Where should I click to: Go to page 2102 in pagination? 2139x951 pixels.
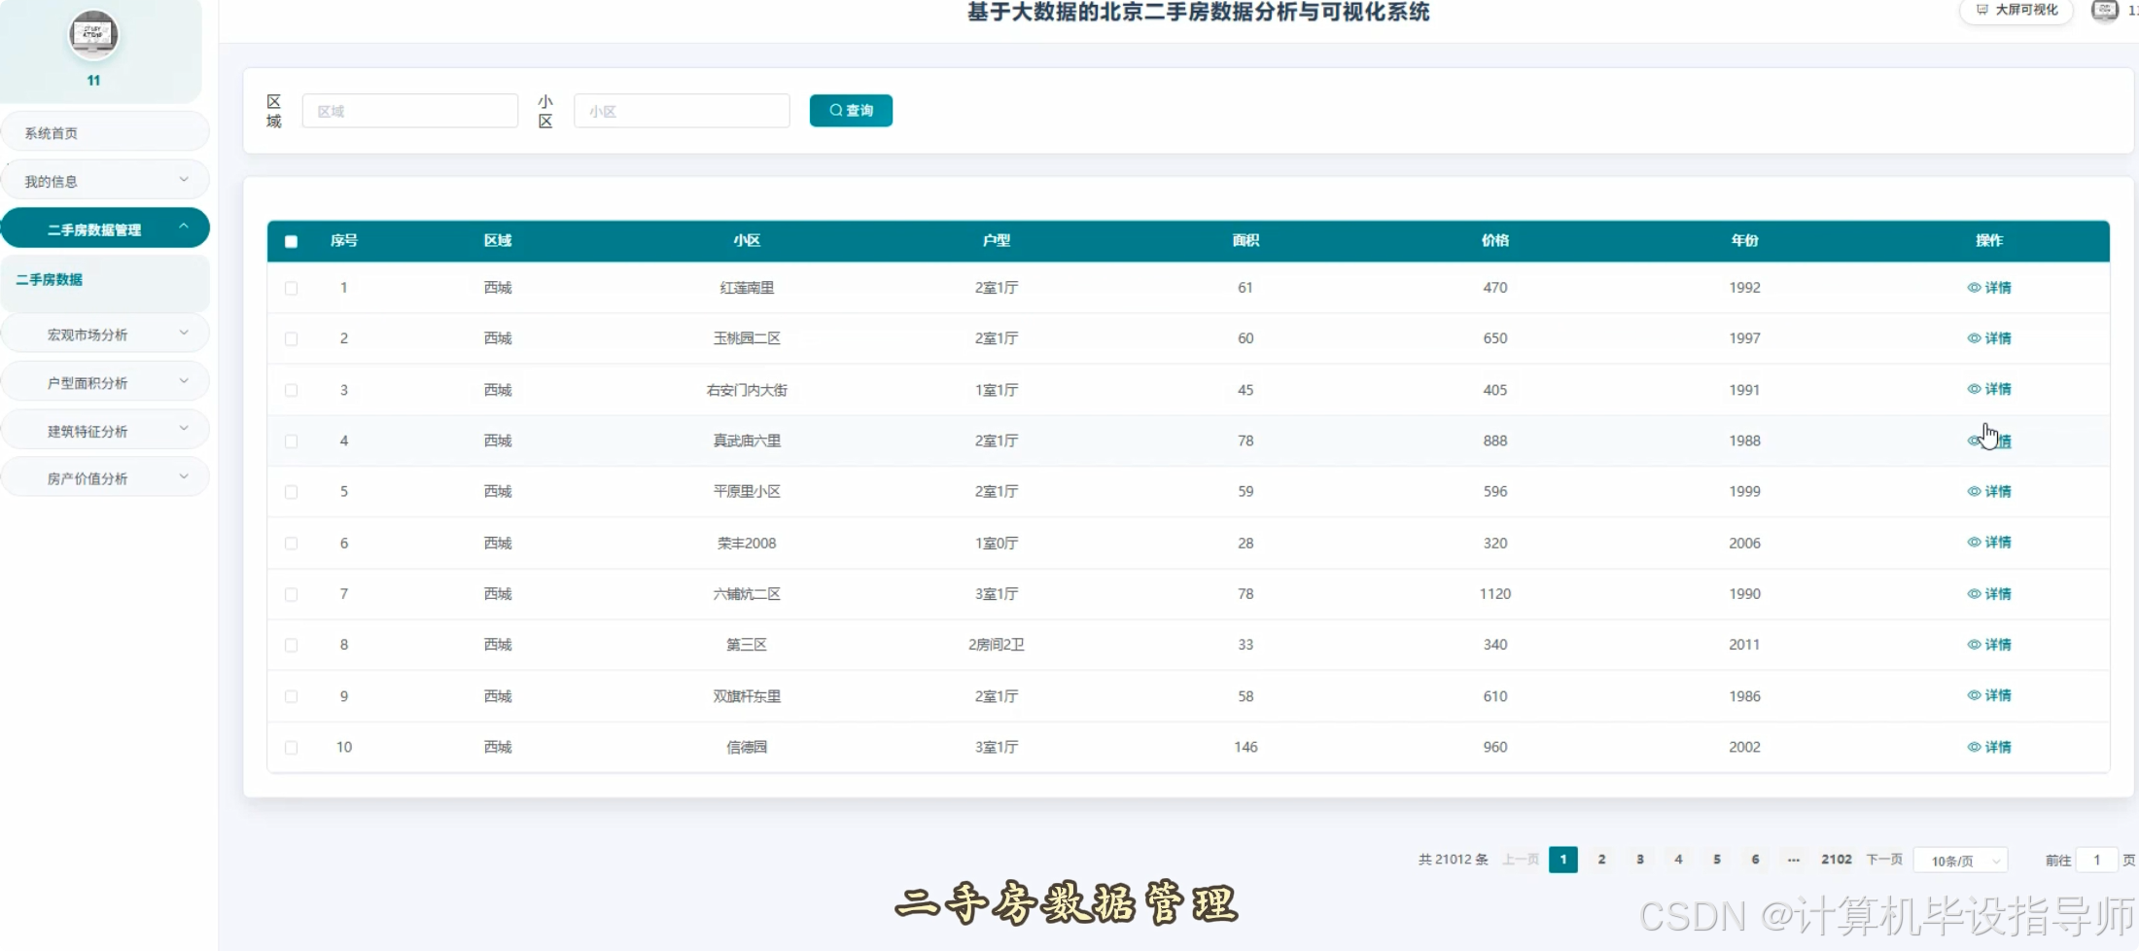(x=1837, y=859)
